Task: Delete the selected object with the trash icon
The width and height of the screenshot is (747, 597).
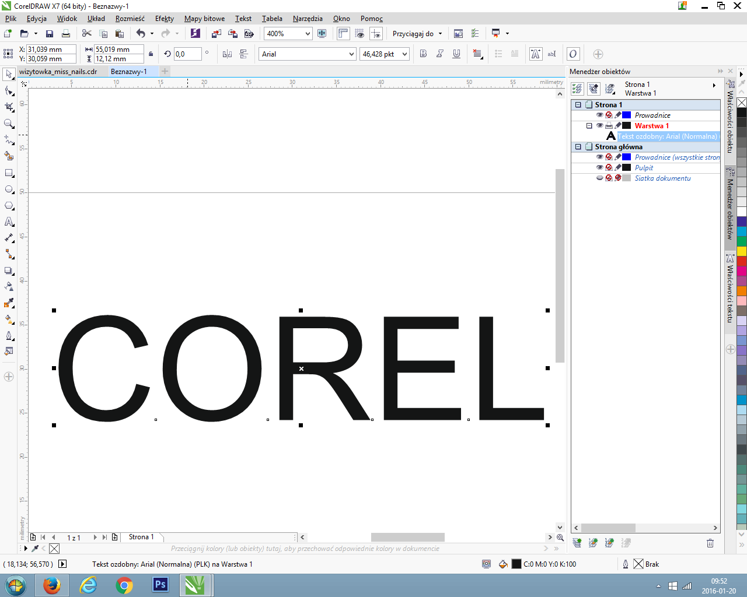Action: pos(710,543)
